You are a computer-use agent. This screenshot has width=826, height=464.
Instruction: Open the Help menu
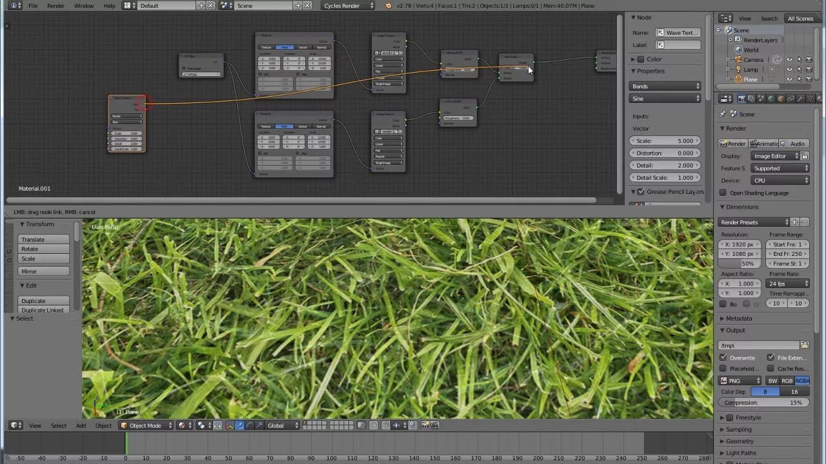tap(110, 6)
